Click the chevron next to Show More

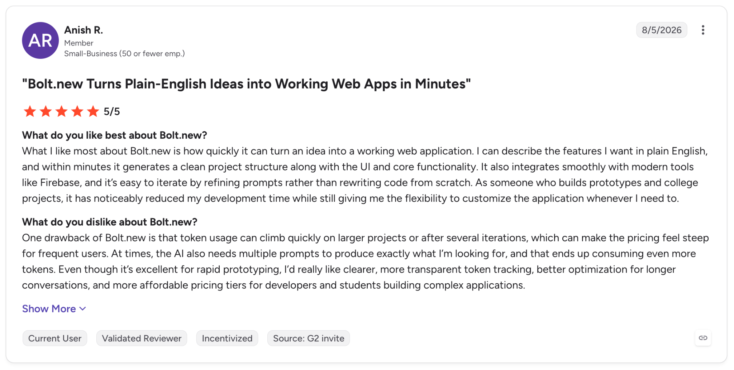[82, 309]
